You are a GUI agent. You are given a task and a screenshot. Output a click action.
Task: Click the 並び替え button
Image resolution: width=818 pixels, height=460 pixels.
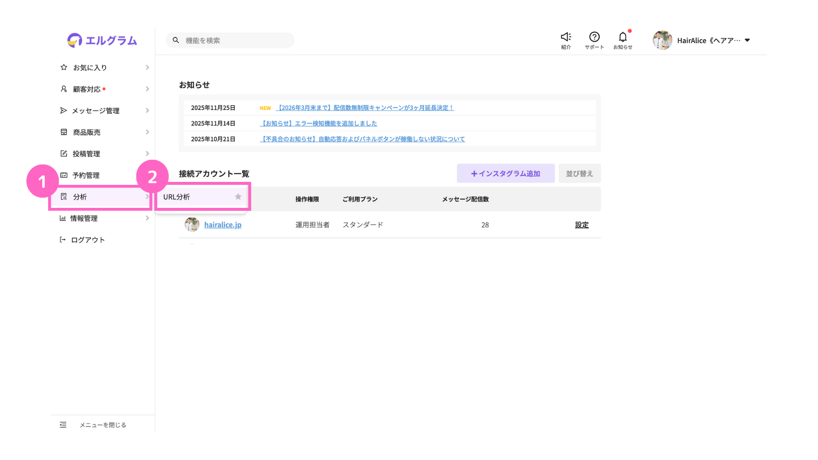click(579, 173)
